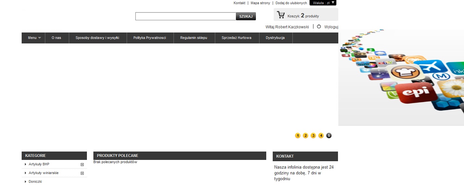Click the power icon beside Wyloguj
Screen dimensions: 464x185
tap(319, 27)
